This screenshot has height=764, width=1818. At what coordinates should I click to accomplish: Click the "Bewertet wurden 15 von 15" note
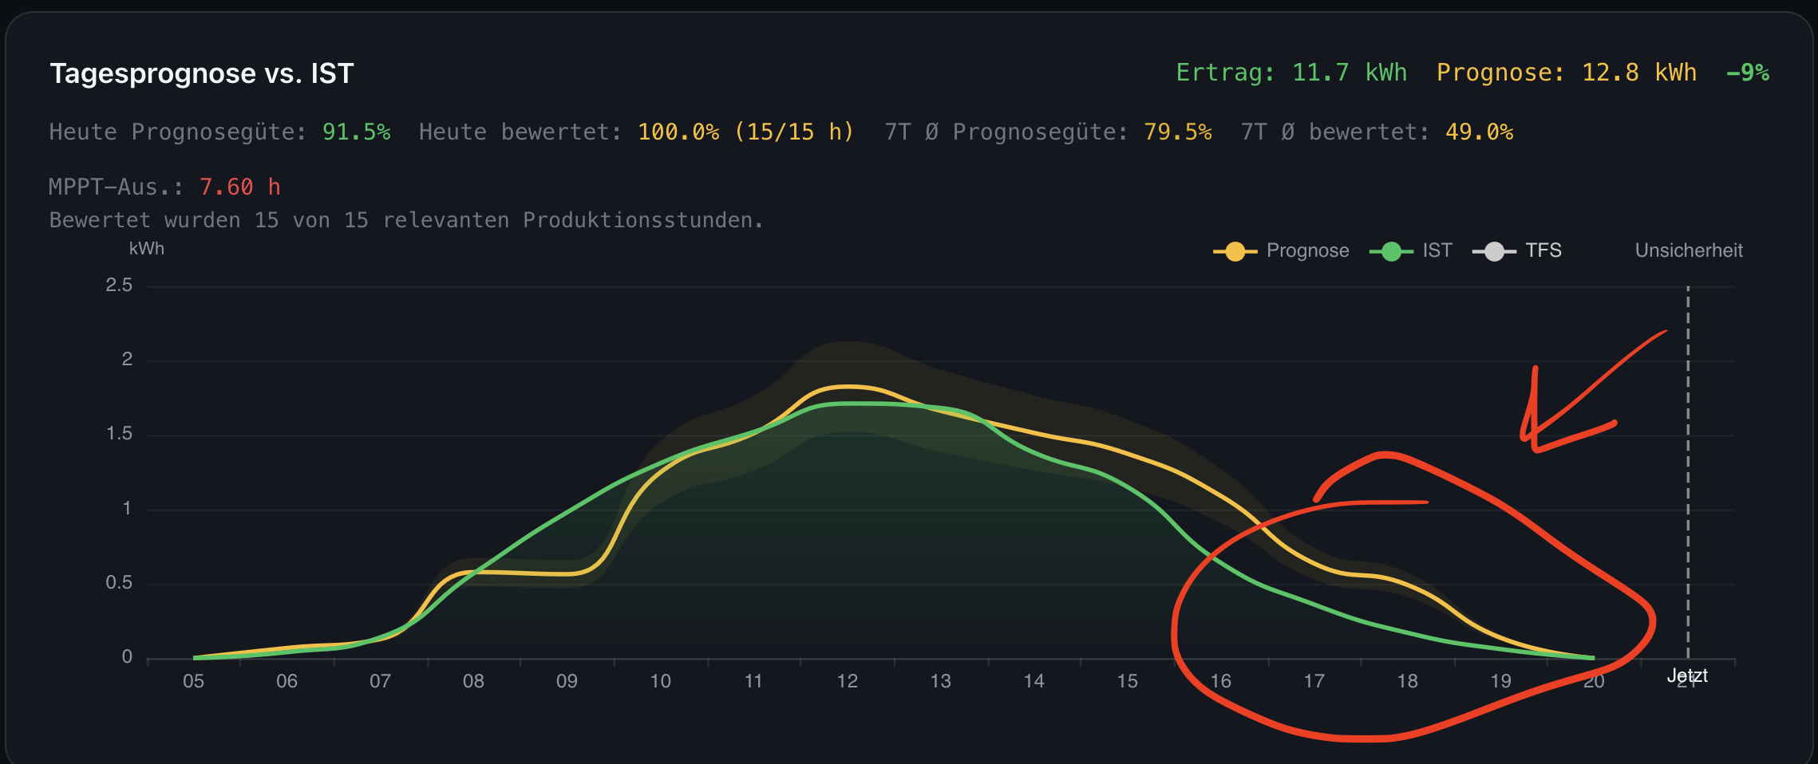coord(406,221)
